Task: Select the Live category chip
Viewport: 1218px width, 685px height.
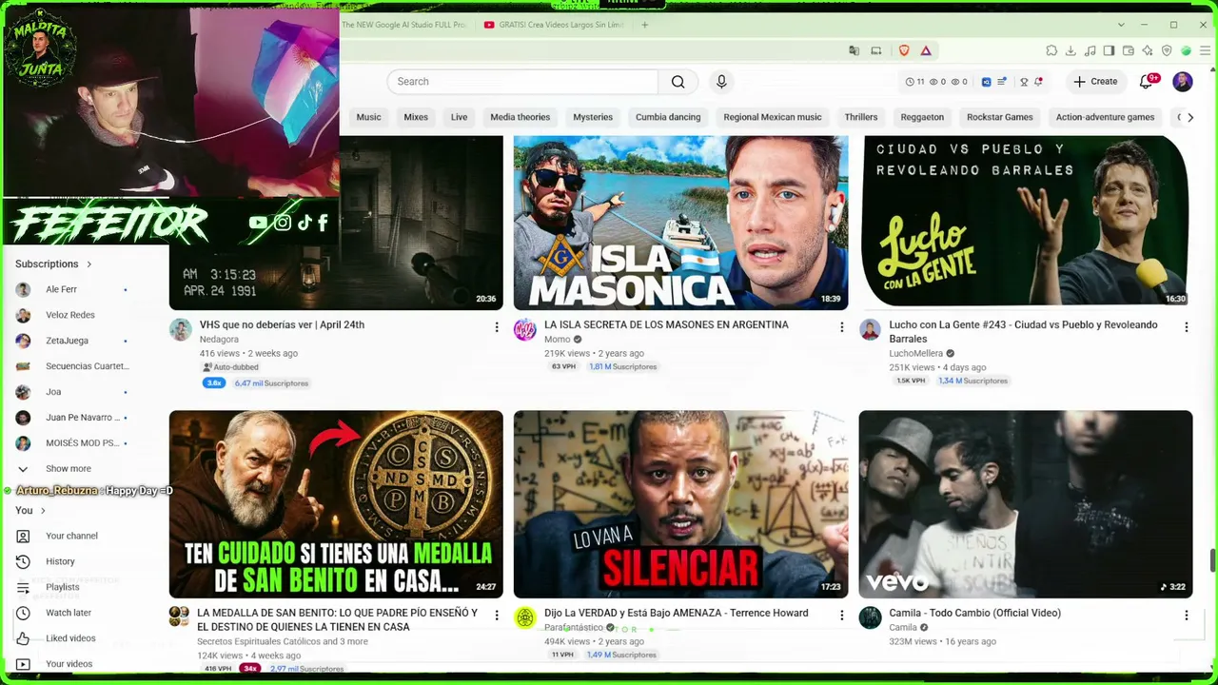Action: tap(459, 117)
